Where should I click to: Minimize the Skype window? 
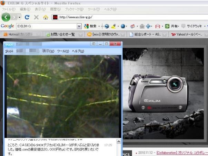[100, 44]
